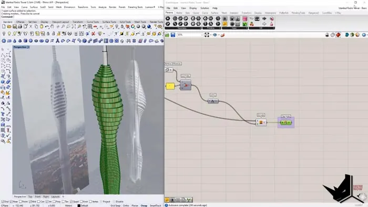Select the Pan hand tool in Rhino
Viewport: 368px width, 207px height.
click(52, 26)
